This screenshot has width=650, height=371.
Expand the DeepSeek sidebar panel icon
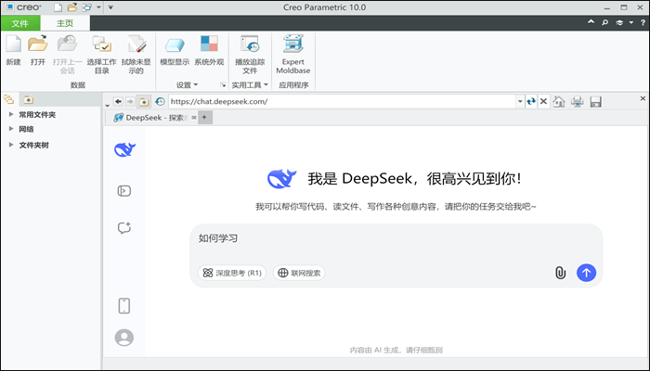pyautogui.click(x=124, y=191)
